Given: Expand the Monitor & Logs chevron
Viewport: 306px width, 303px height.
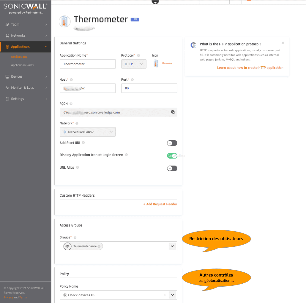Looking at the screenshot, I should point(46,88).
